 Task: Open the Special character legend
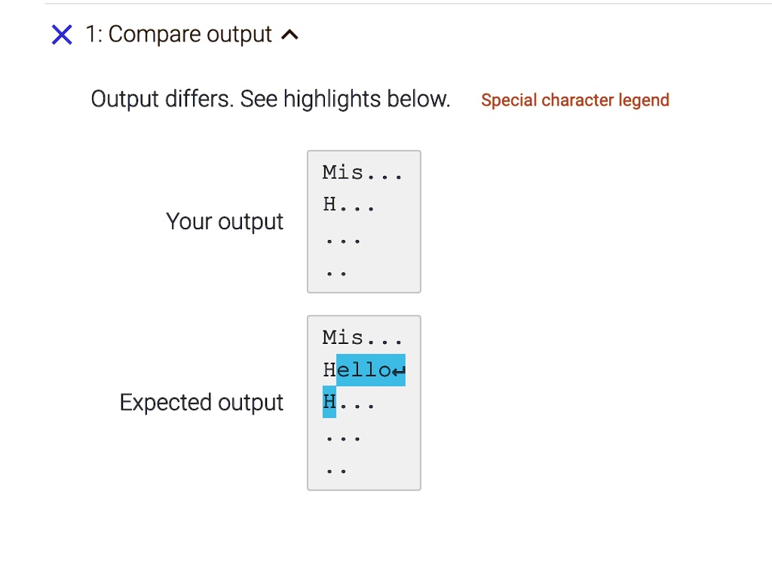574,100
